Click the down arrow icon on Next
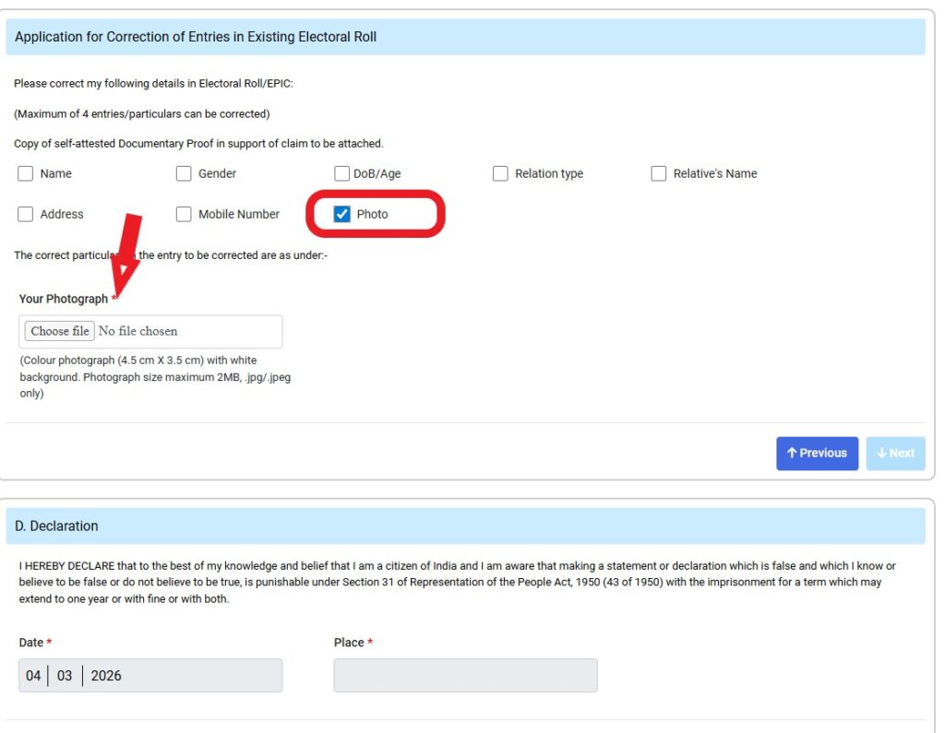The height and width of the screenshot is (733, 945). [x=879, y=453]
